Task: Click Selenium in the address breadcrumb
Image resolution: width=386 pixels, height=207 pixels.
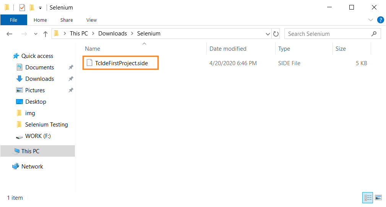Action: click(x=149, y=34)
